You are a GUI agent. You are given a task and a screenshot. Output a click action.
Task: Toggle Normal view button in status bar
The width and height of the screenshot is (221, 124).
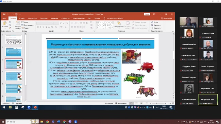(x=131, y=103)
